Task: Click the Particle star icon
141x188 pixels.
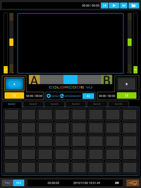Action: click(x=49, y=96)
